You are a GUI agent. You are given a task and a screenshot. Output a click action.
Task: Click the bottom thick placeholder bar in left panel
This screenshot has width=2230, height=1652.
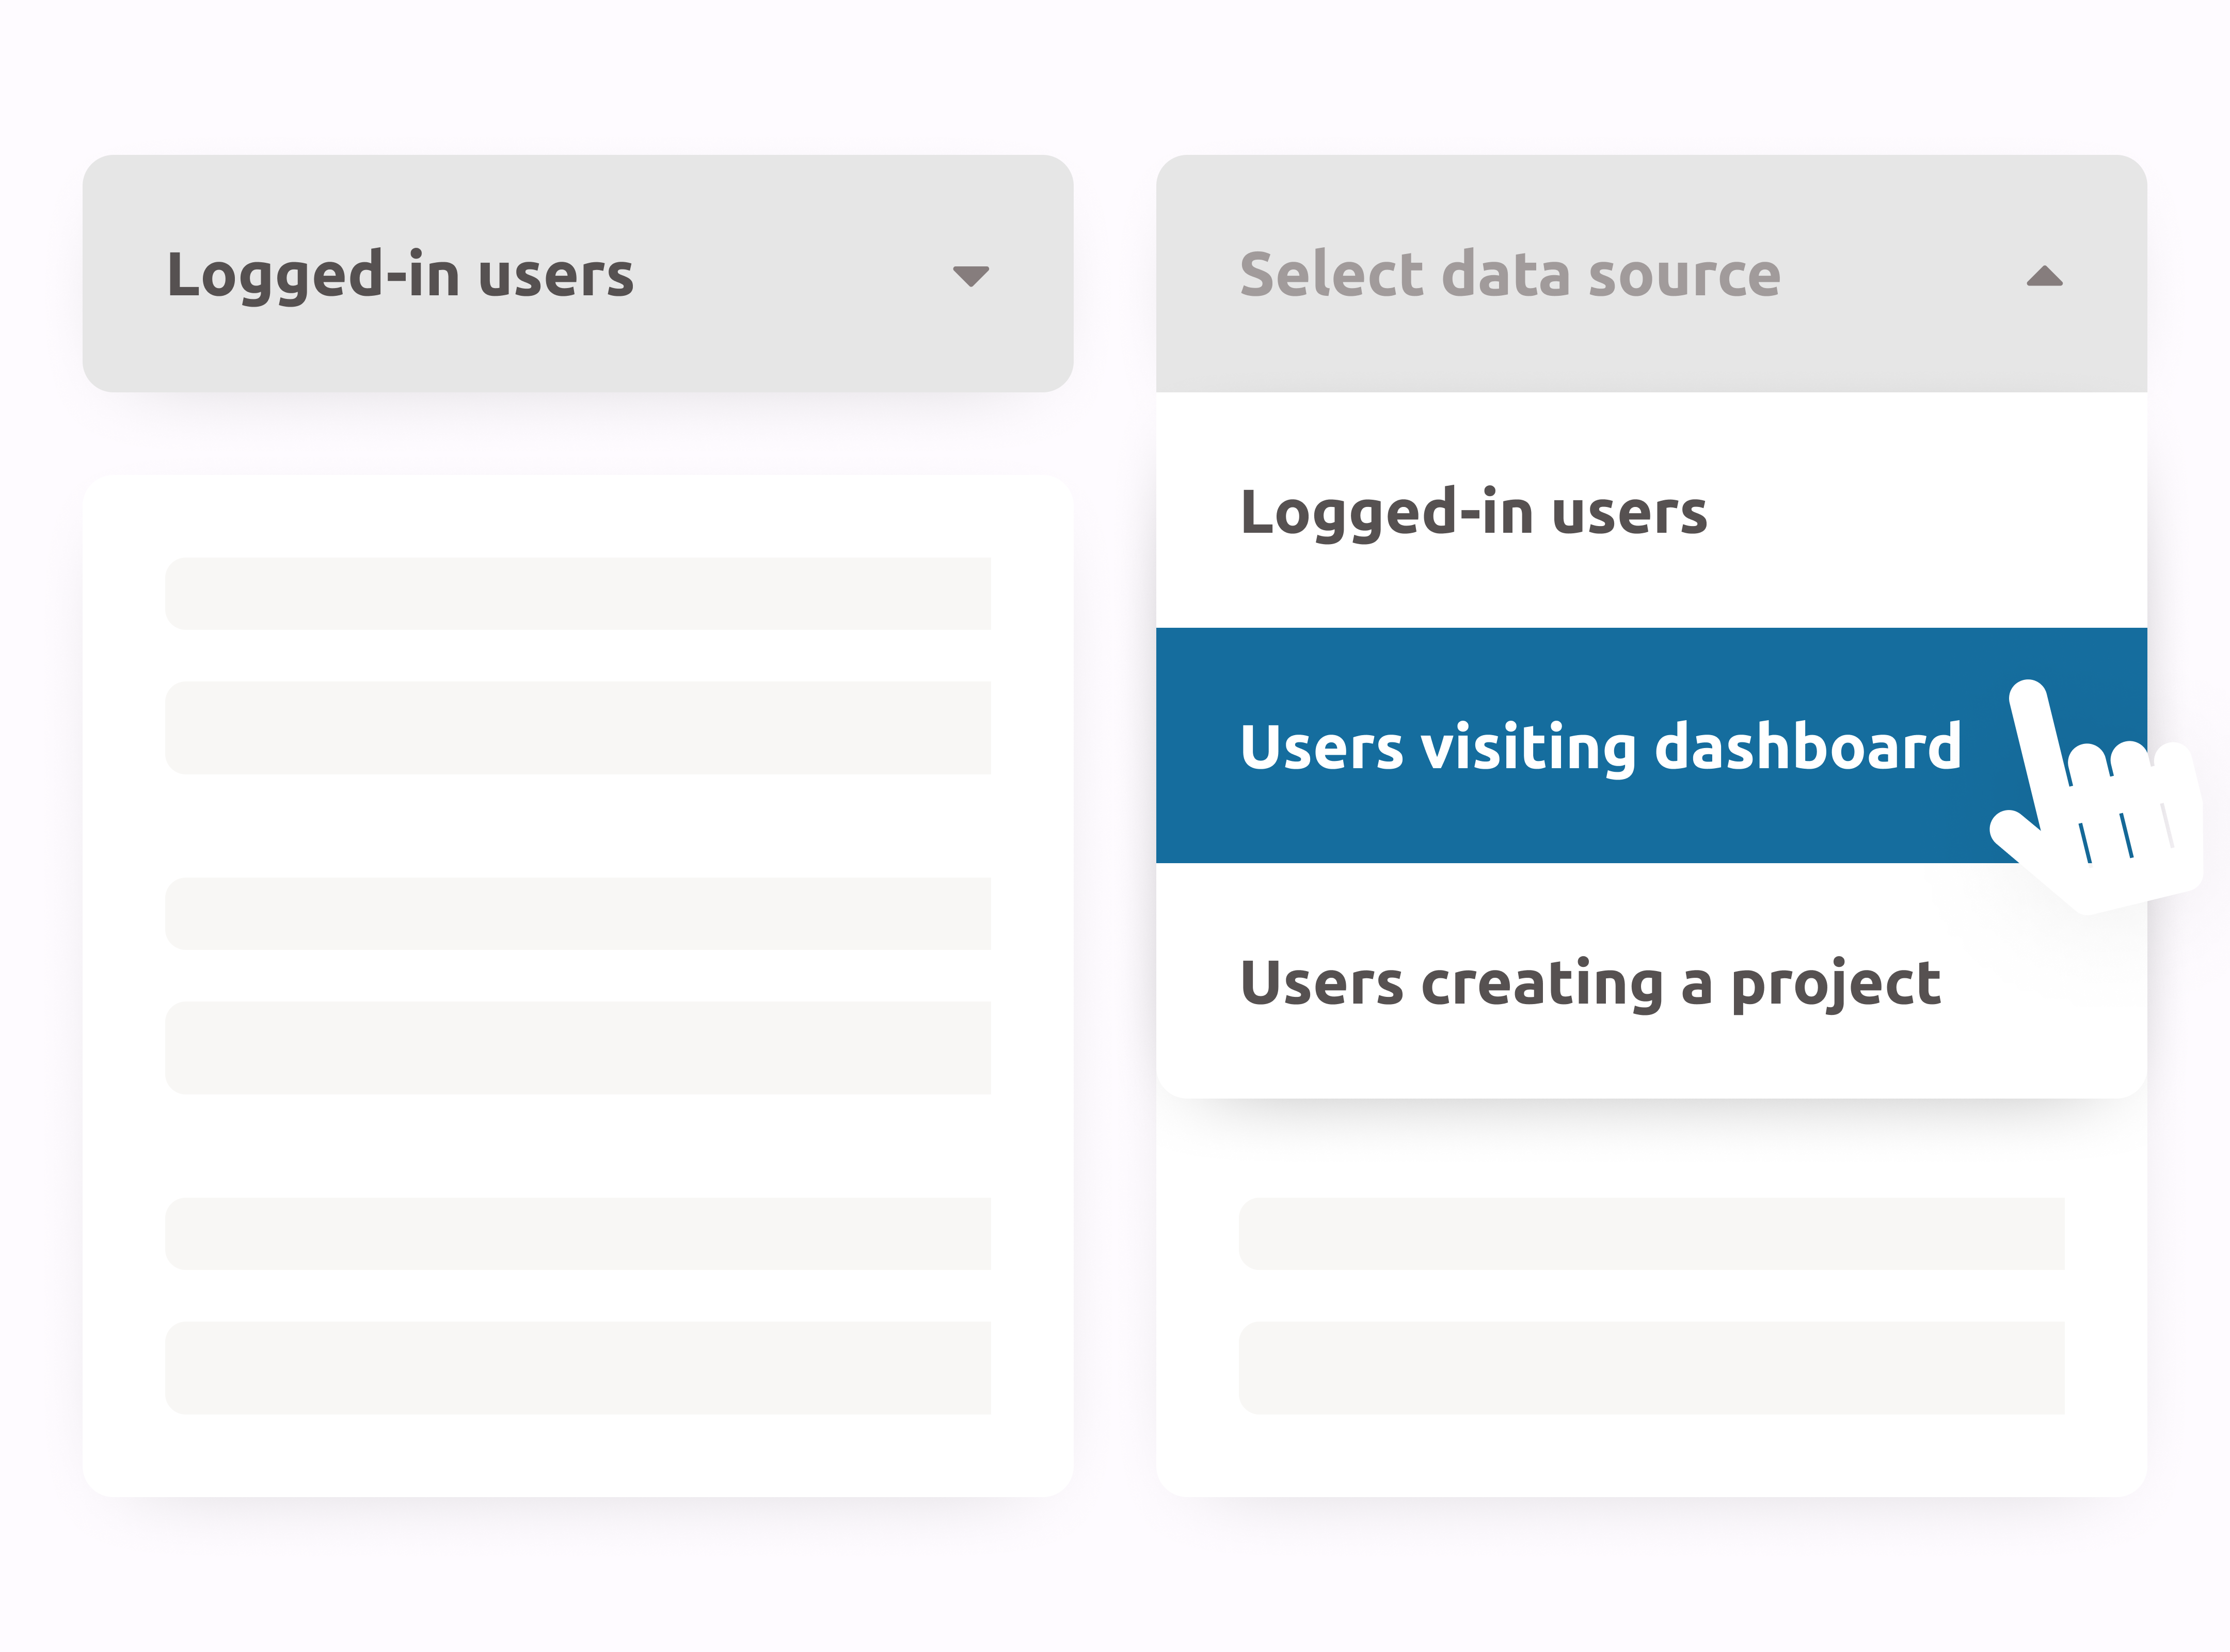(x=577, y=1367)
